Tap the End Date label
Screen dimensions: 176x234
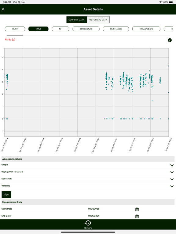[6, 216]
